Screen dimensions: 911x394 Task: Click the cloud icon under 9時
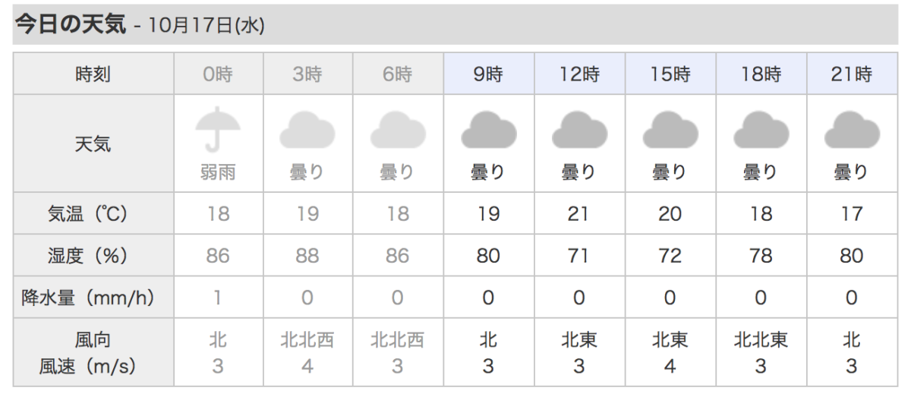[x=488, y=130]
